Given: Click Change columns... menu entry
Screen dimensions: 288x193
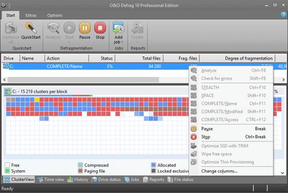Looking at the screenshot, I should click(219, 171).
